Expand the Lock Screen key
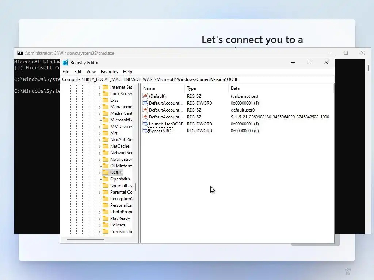Image resolution: width=374 pixels, height=280 pixels. click(x=99, y=94)
